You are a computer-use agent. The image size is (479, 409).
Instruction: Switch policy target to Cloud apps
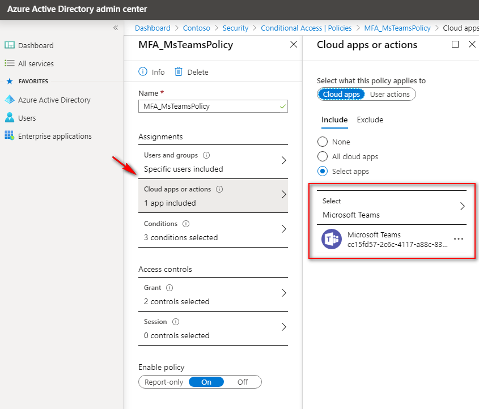(341, 94)
